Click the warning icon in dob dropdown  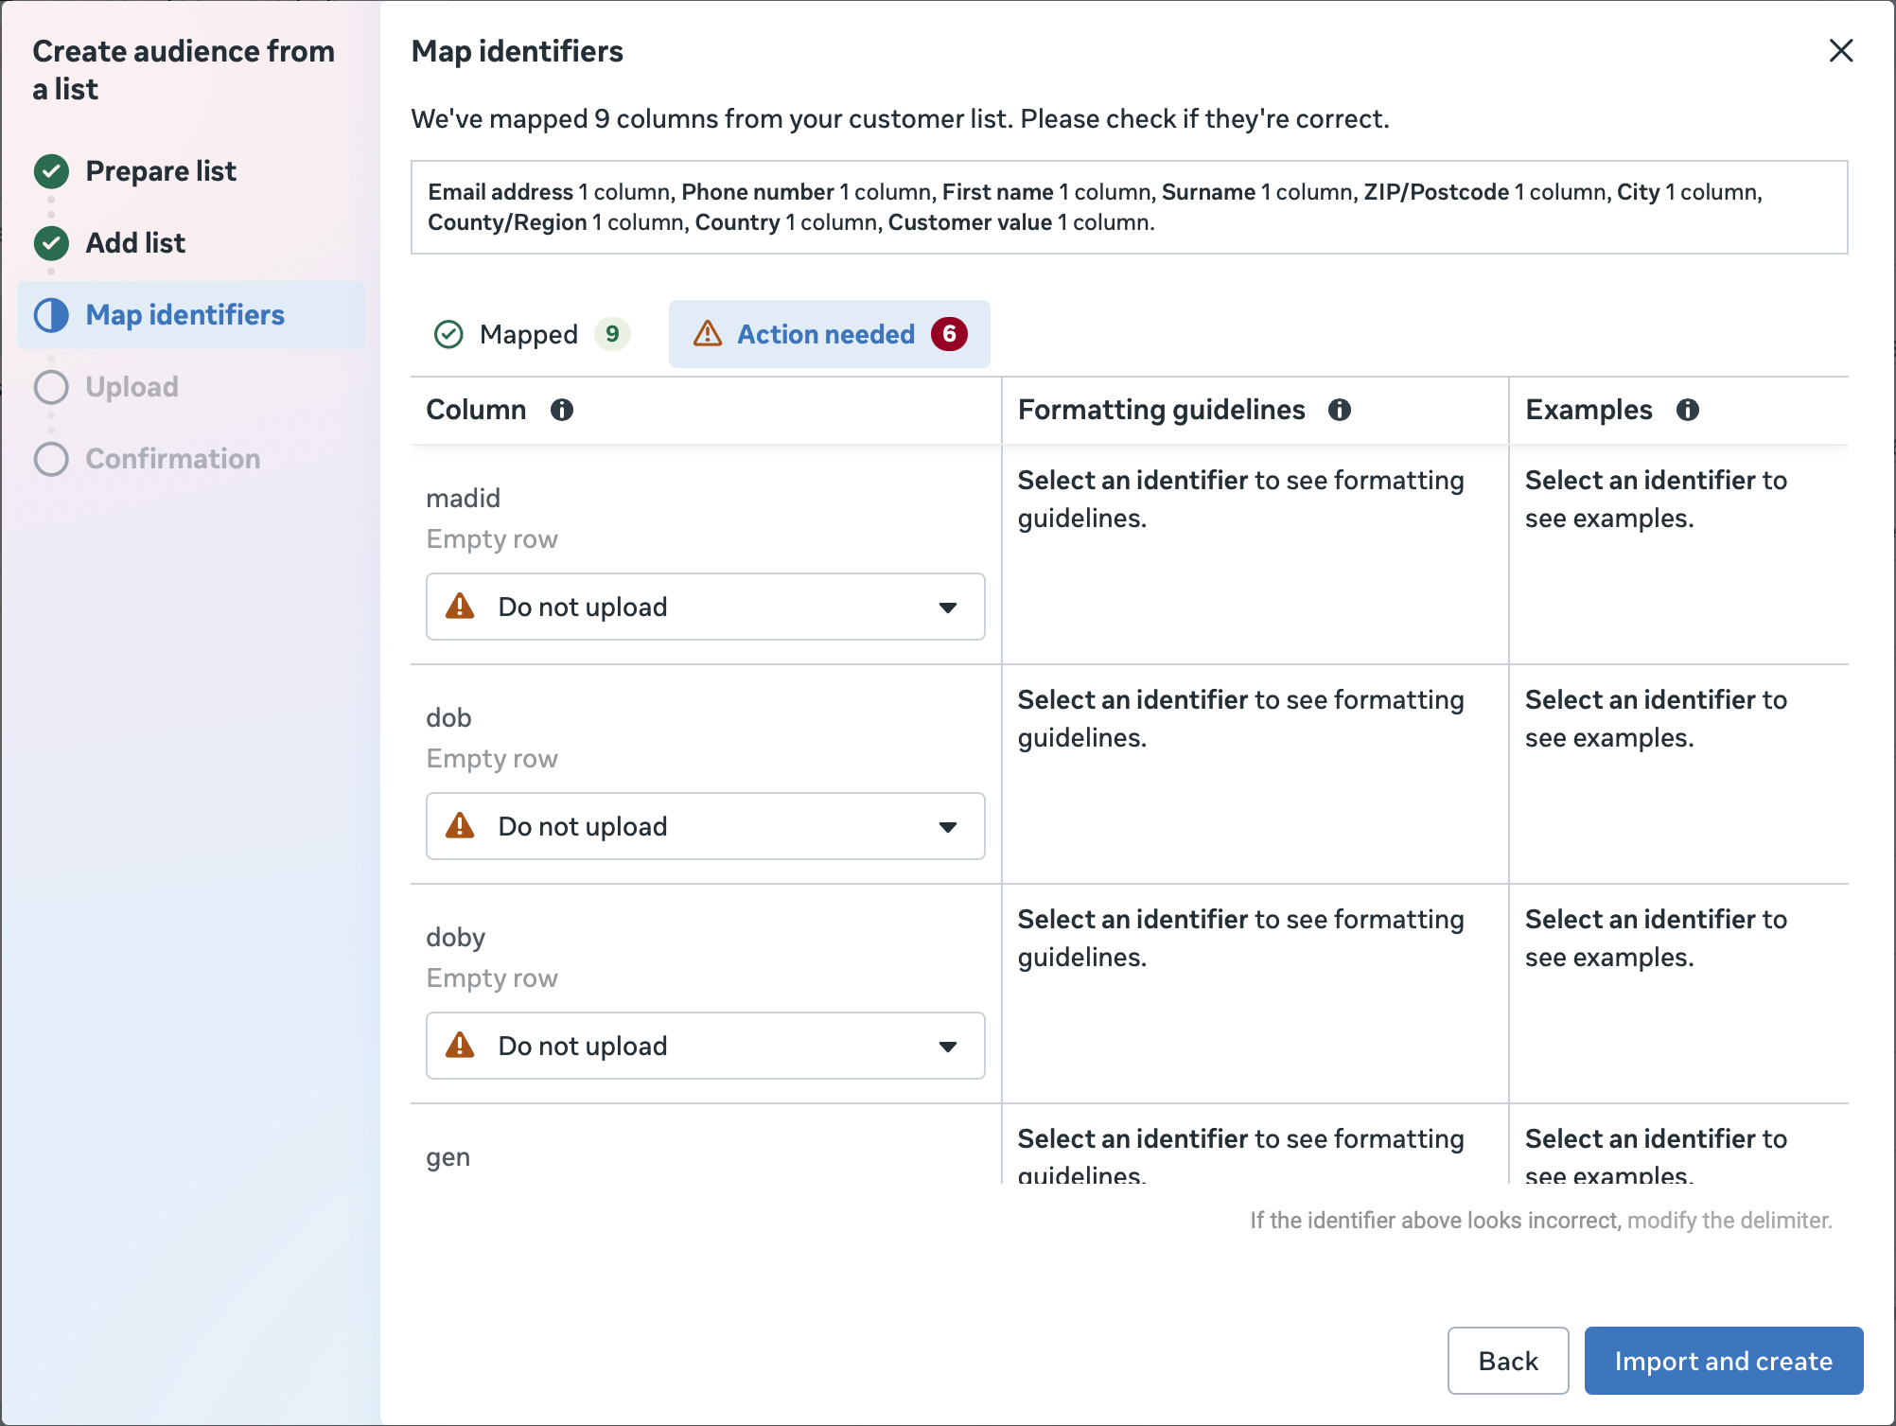(x=460, y=825)
